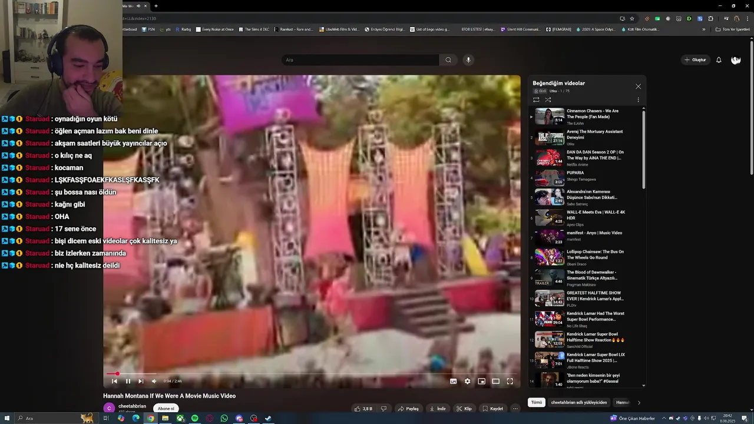Pause the YouTube video
The width and height of the screenshot is (754, 424).
pos(128,381)
